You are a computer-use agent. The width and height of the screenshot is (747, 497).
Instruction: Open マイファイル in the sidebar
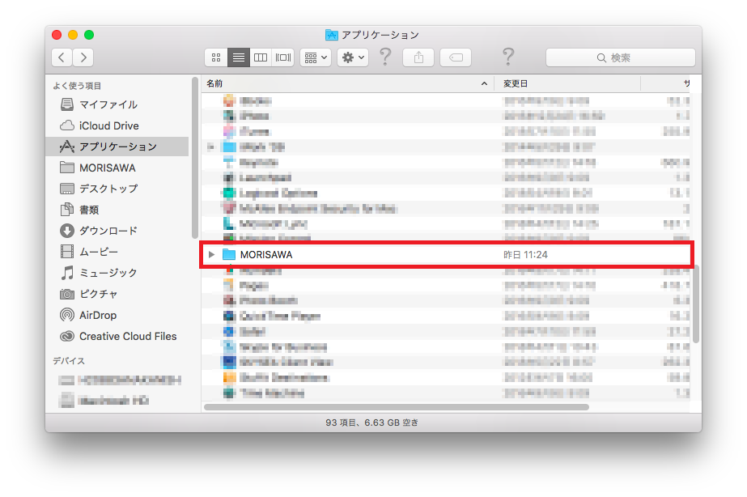pos(117,104)
